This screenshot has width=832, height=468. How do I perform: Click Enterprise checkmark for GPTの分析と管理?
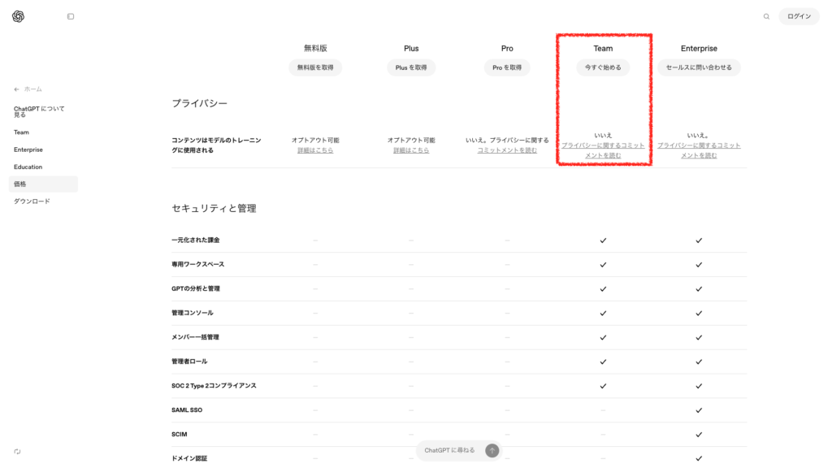point(699,289)
